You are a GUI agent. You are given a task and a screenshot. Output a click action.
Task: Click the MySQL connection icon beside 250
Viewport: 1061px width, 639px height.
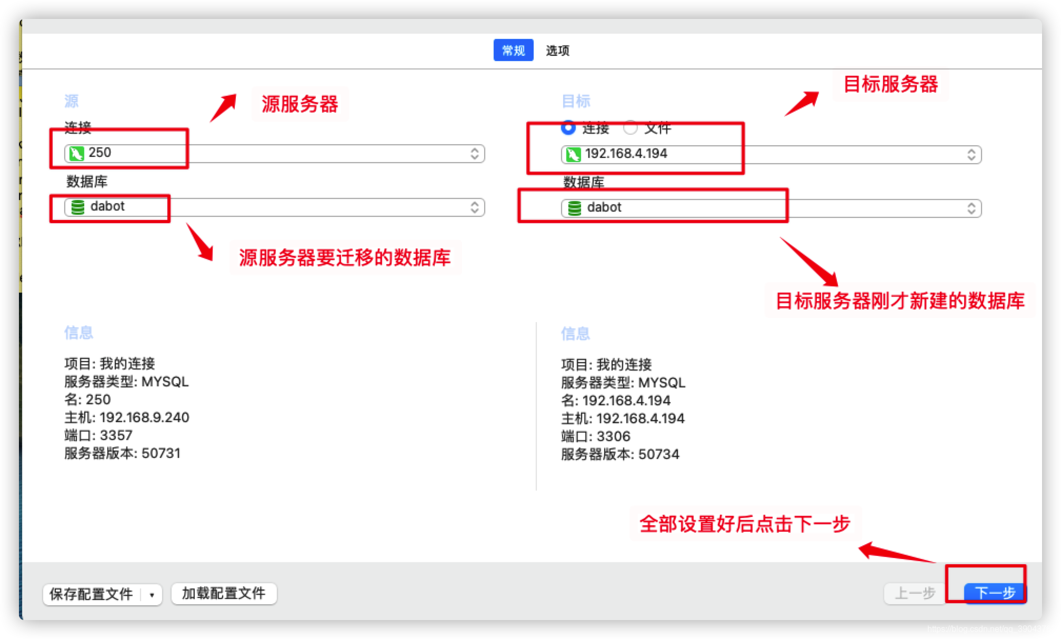pos(77,153)
